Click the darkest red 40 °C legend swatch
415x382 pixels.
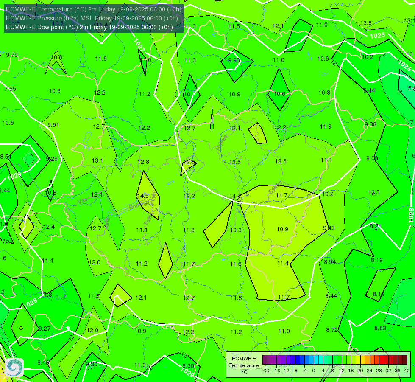405,360
